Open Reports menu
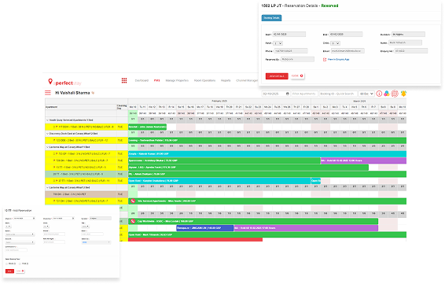445x284 pixels. point(226,80)
